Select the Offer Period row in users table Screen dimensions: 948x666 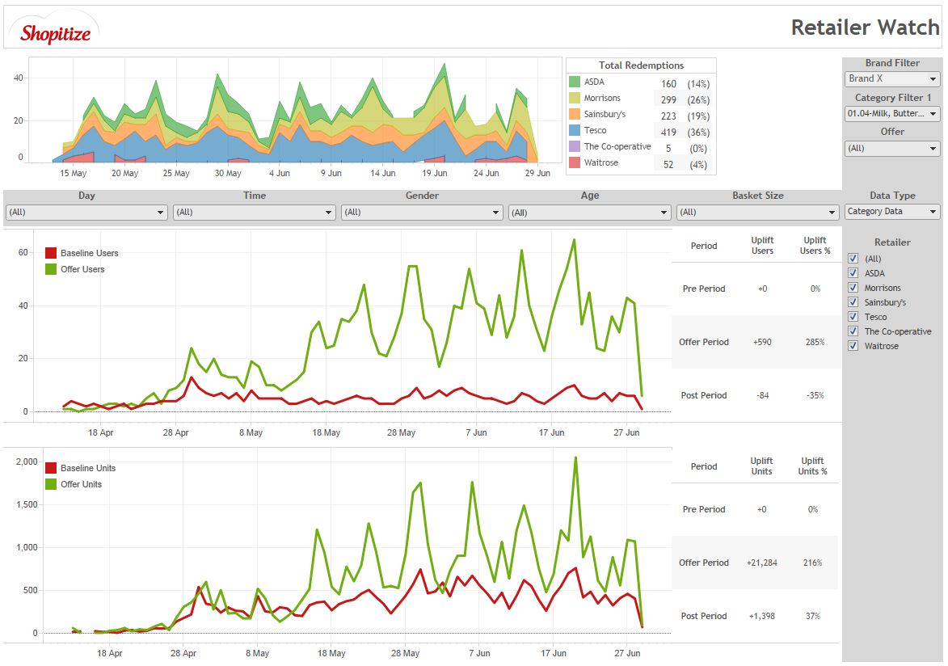coord(704,342)
